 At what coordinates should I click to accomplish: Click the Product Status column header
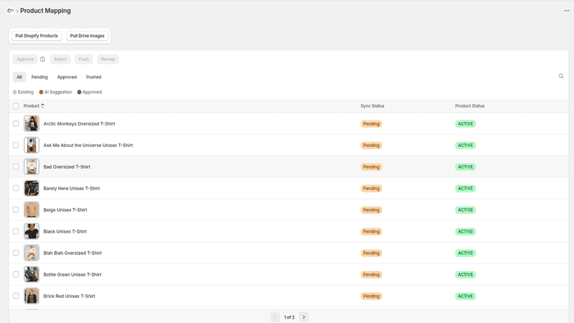tap(470, 106)
